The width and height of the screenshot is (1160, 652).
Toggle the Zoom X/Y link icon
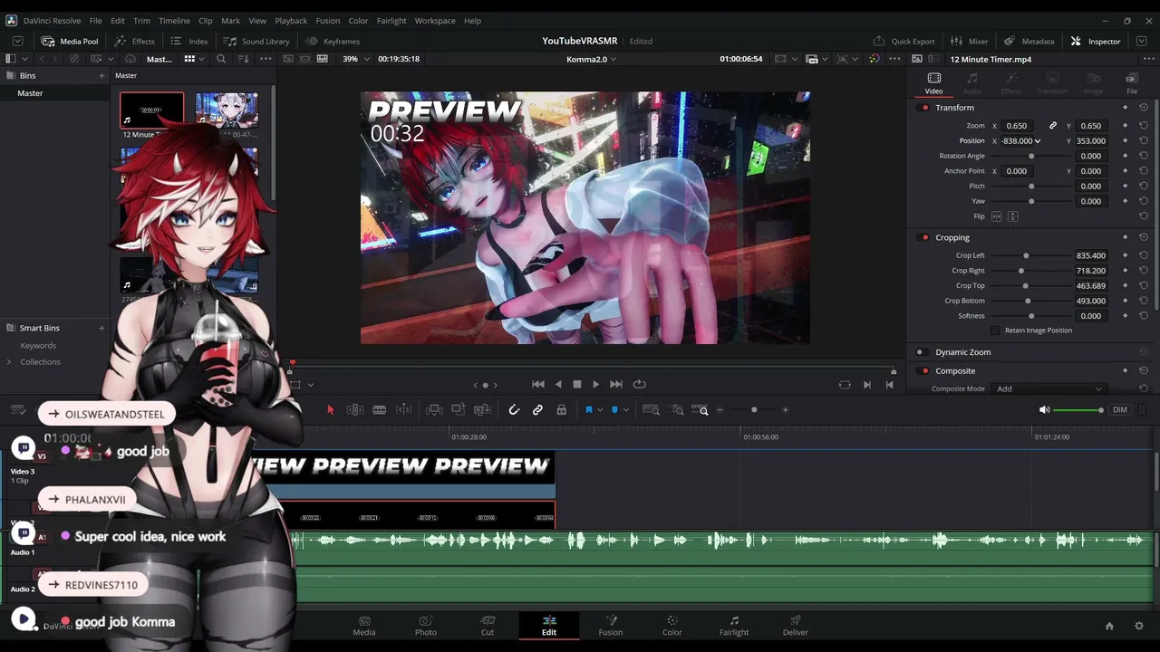coord(1053,126)
